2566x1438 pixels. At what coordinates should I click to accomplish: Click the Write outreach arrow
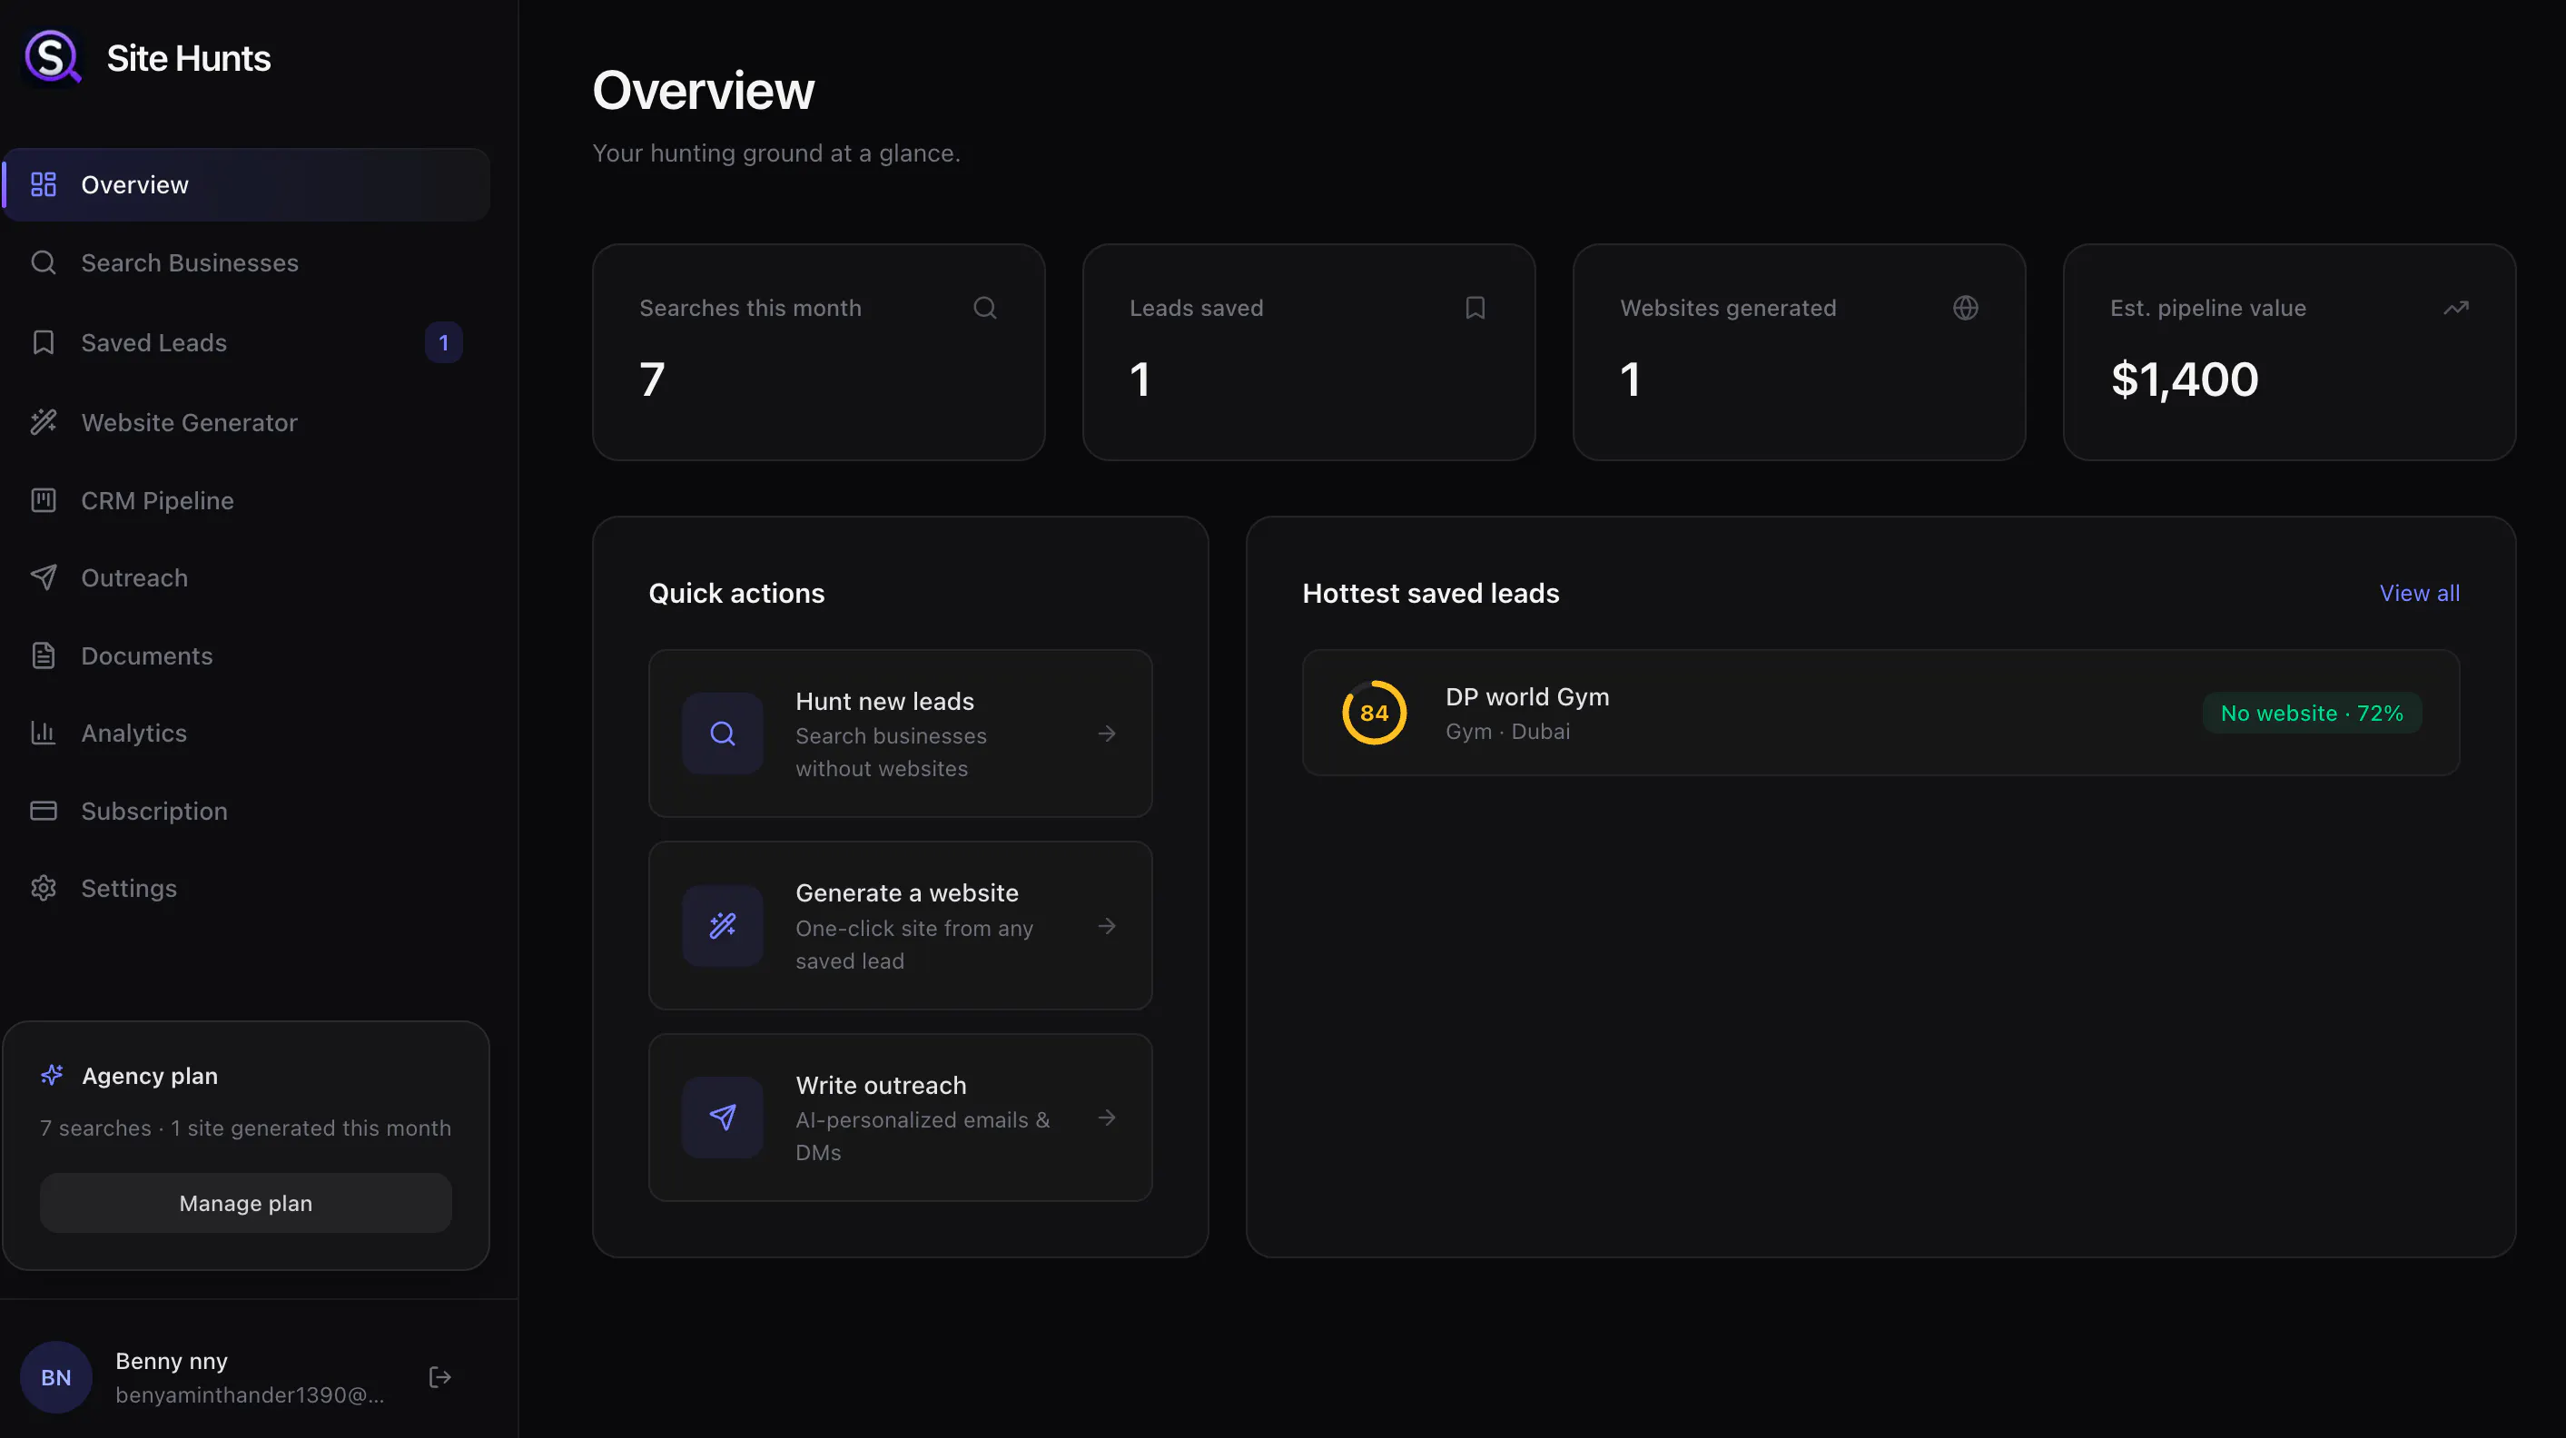pos(1107,1118)
